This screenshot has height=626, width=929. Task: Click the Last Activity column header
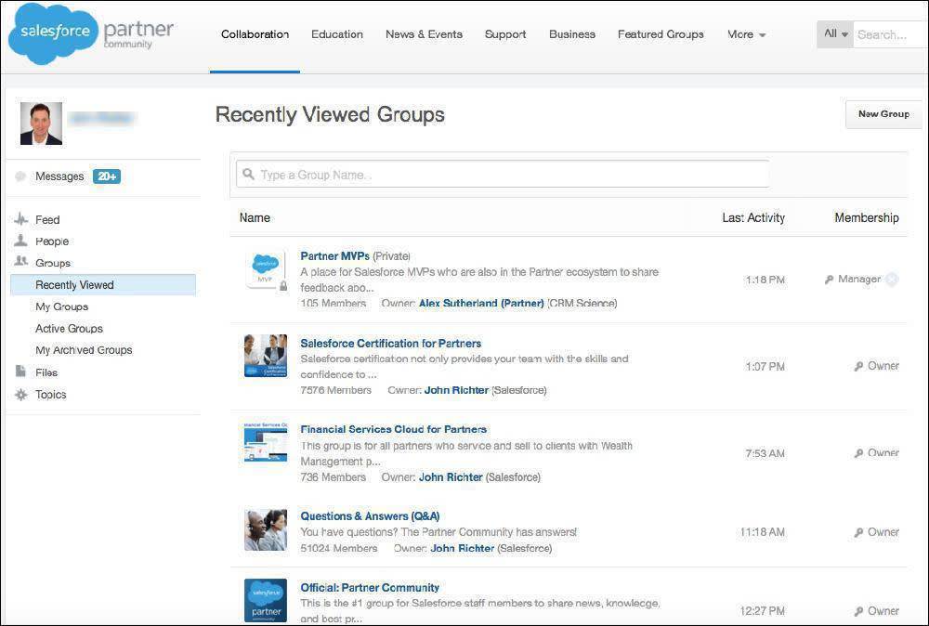753,217
